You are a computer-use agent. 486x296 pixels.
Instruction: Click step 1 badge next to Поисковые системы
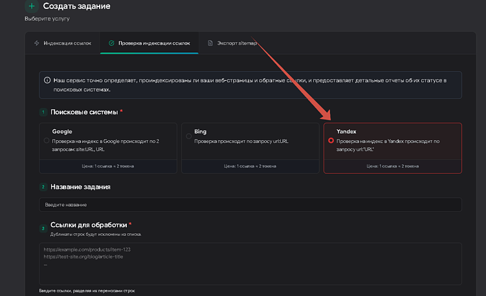[x=43, y=112]
